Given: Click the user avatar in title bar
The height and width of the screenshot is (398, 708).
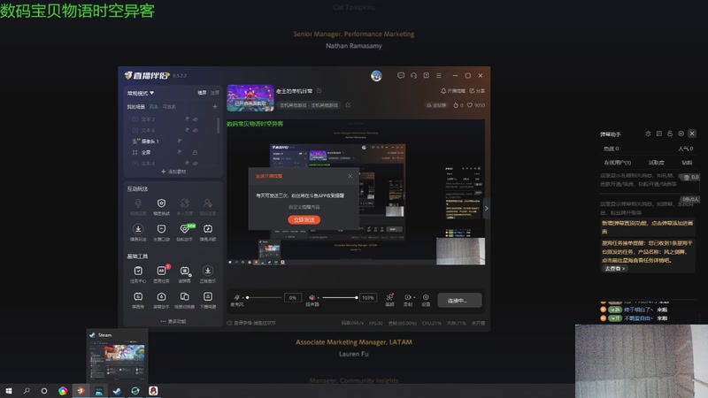Looking at the screenshot, I should 376,76.
